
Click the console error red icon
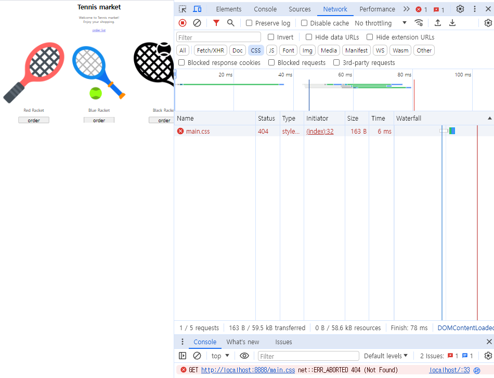click(184, 370)
